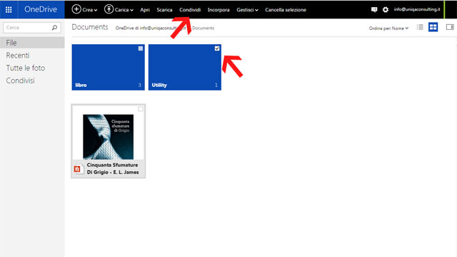Open the app launcher grid icon
Image resolution: width=457 pixels, height=257 pixels.
9,9
